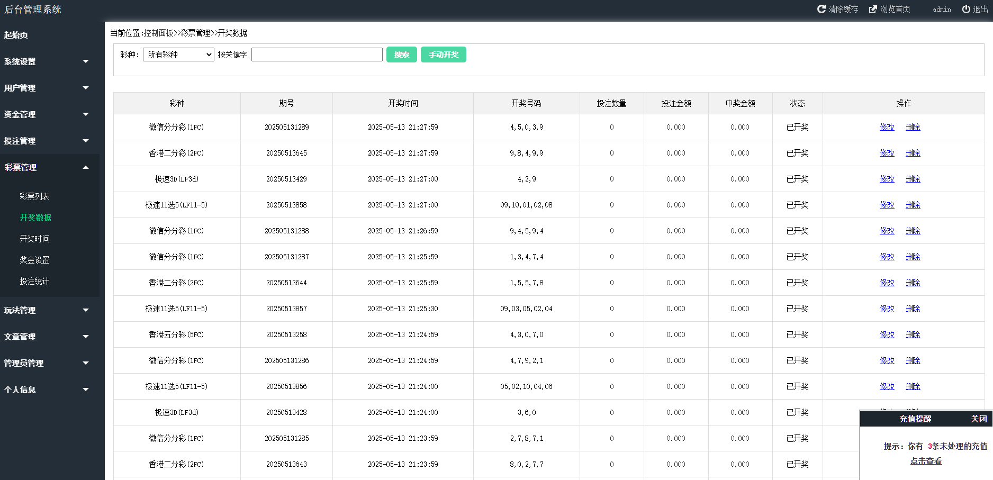Click the clear cache refresh icon
The width and height of the screenshot is (993, 480).
pos(821,9)
